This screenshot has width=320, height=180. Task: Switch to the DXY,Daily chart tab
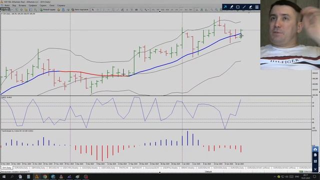pyautogui.click(x=6, y=168)
